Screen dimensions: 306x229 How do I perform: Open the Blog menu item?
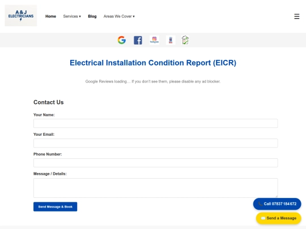click(92, 16)
